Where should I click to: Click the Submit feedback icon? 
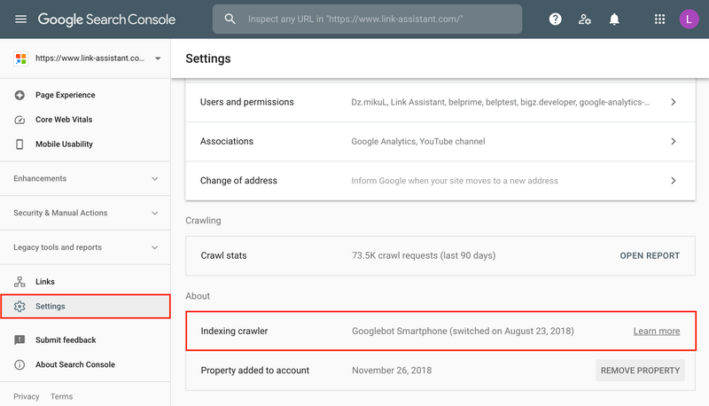click(19, 340)
